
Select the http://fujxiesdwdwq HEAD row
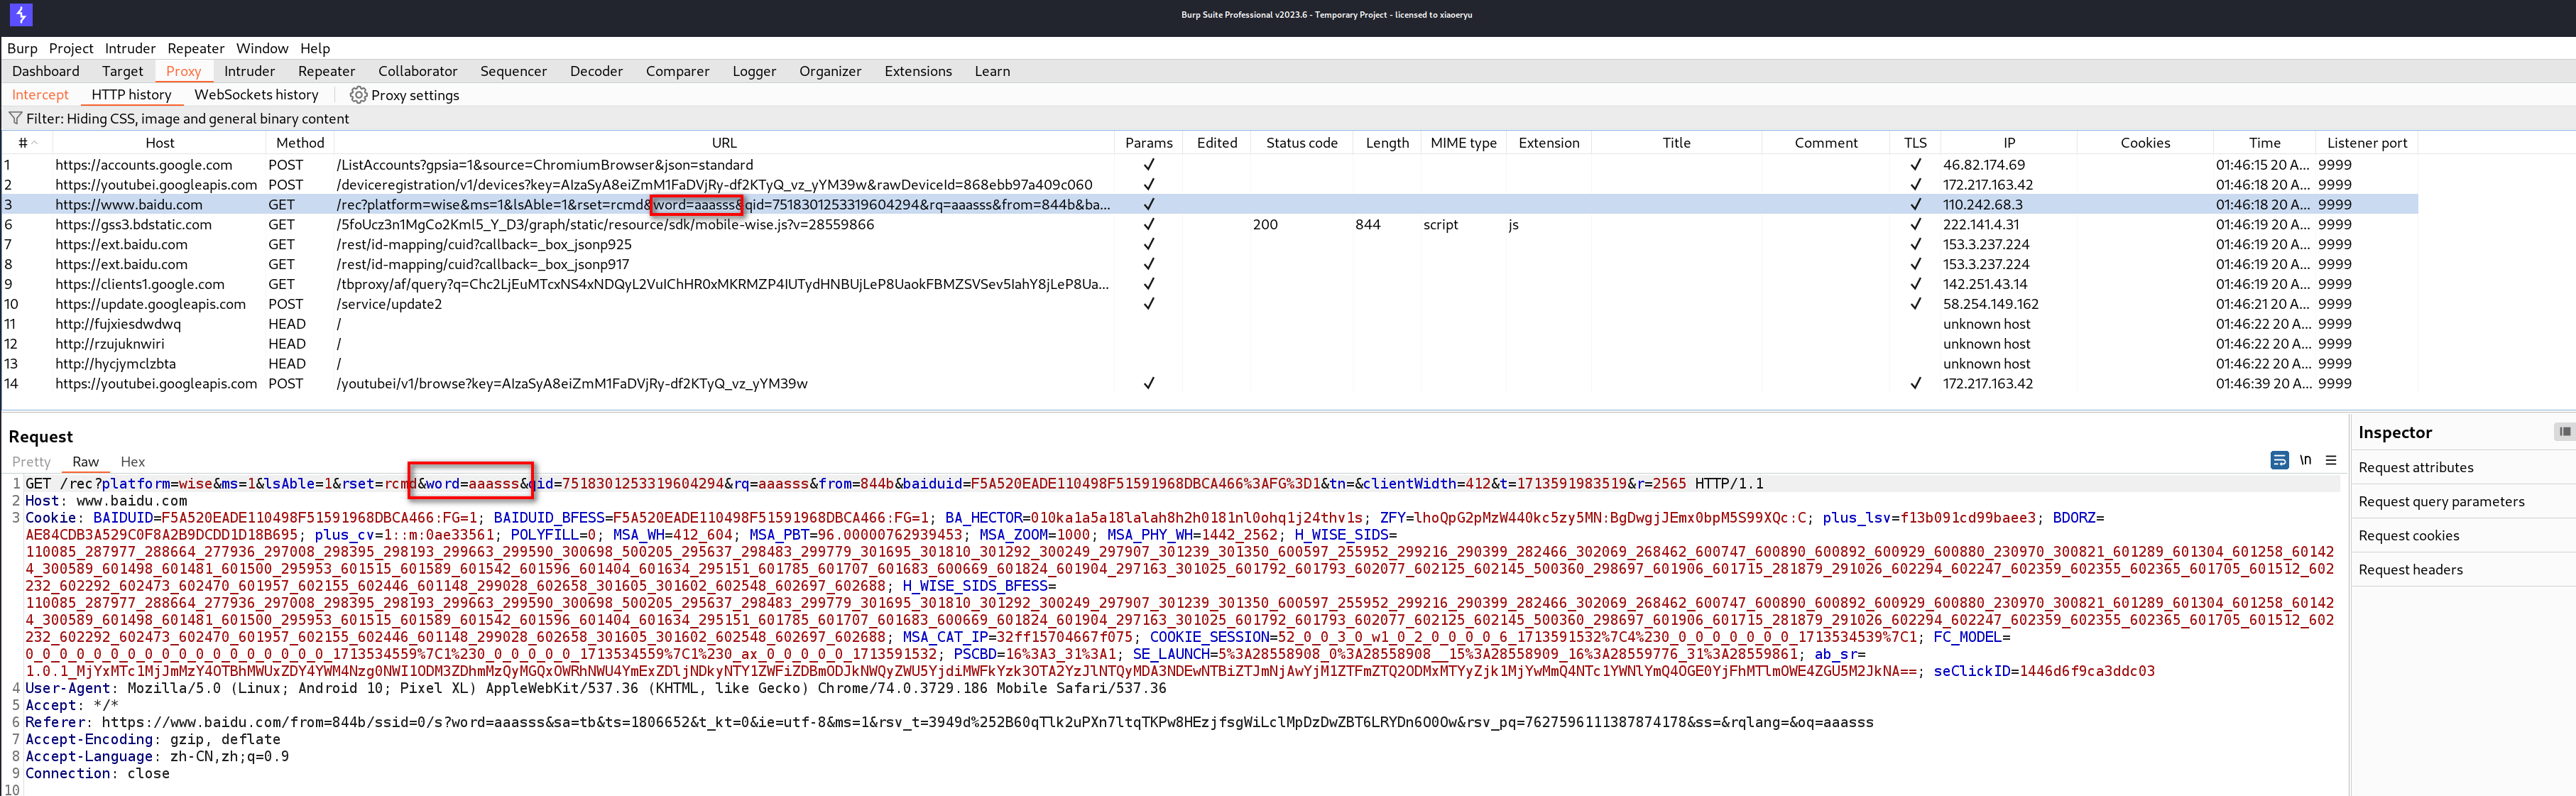[1210, 324]
